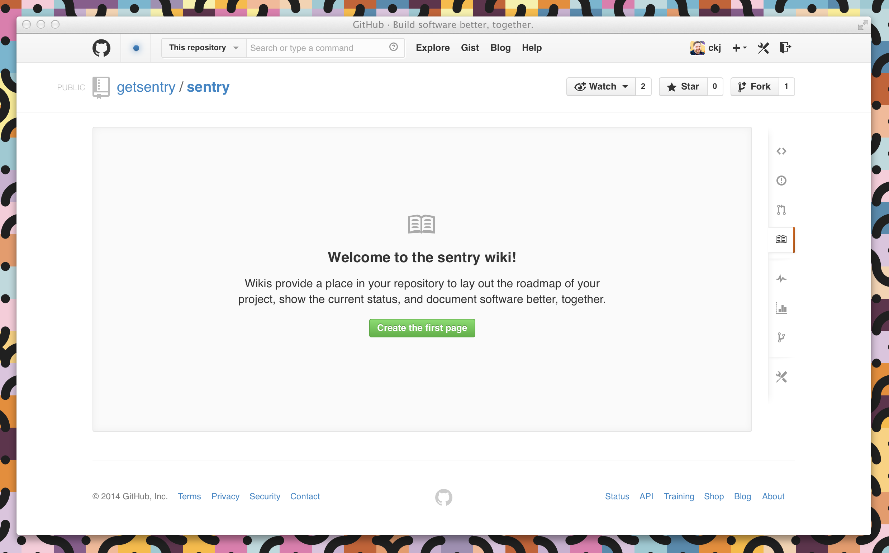Click the new repository plus icon
The image size is (889, 553).
coord(738,48)
